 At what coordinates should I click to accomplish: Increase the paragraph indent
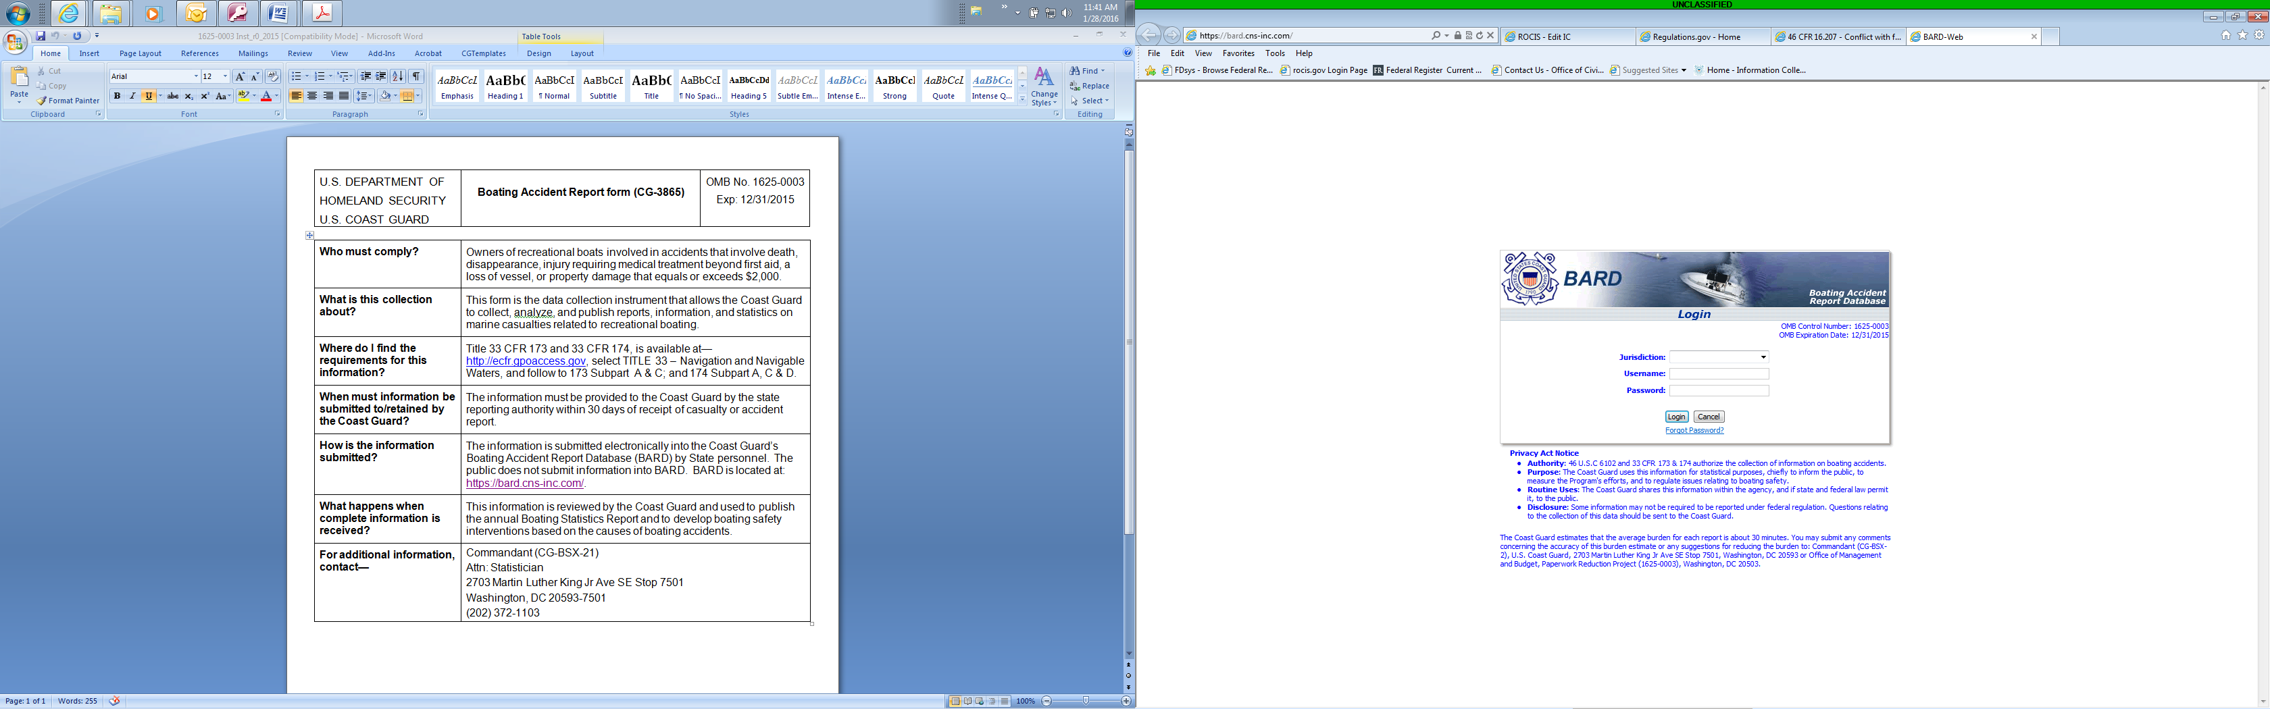380,76
